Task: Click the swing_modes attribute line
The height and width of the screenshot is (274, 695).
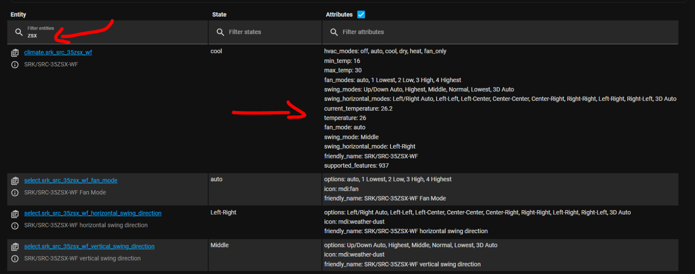Action: (419, 89)
